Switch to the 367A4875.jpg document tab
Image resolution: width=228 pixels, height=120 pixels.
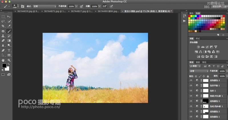[x=55, y=11]
